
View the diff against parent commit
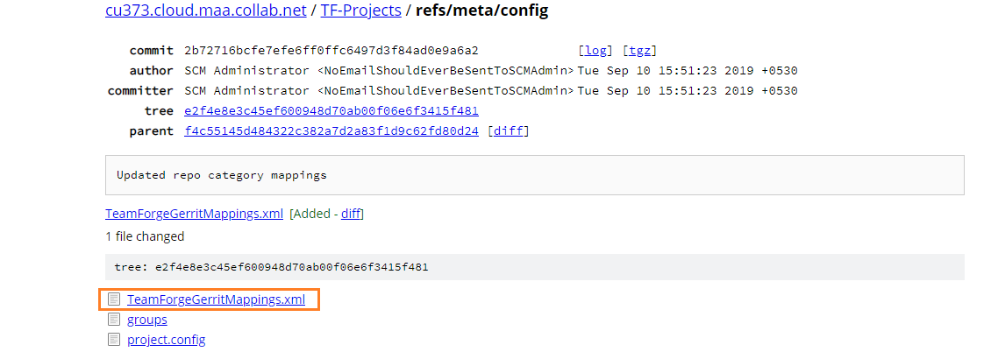[x=508, y=131]
